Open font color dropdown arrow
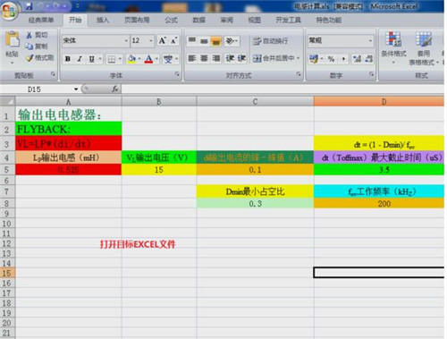The width and height of the screenshot is (447, 339). click(x=156, y=59)
